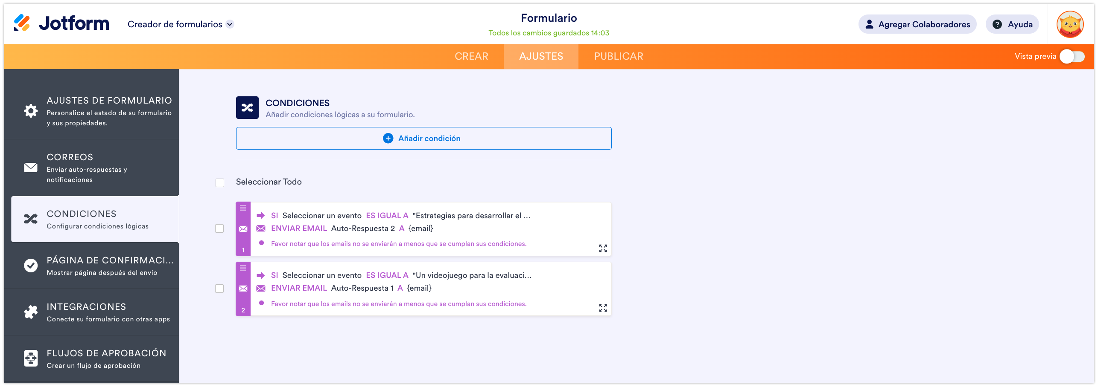This screenshot has width=1098, height=387.
Task: Click the purple drag handle of condition 2
Action: [x=243, y=268]
